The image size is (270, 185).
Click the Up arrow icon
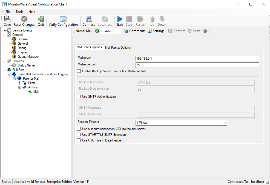(x=152, y=19)
